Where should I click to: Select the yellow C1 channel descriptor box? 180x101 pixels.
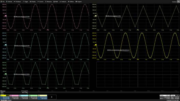pos(5,97)
